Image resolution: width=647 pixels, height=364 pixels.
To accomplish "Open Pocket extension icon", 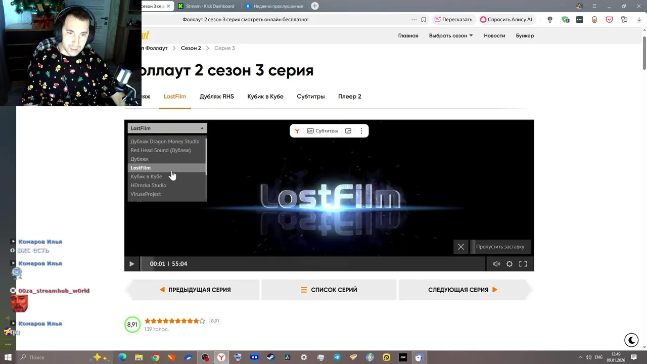I will [609, 20].
